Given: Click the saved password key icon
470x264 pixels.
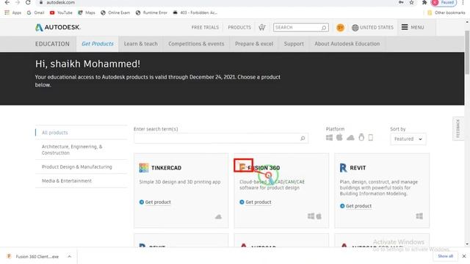Looking at the screenshot, I should coord(401,2).
